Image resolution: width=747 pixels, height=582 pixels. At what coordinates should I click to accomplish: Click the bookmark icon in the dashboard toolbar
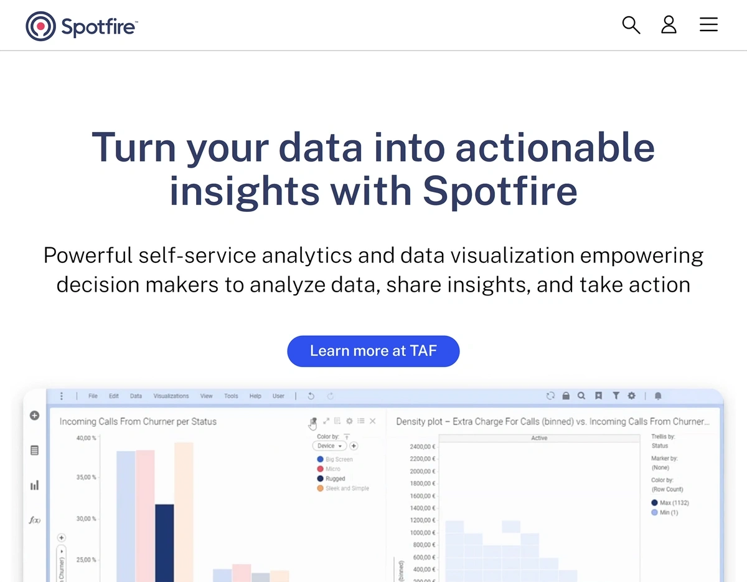point(598,396)
